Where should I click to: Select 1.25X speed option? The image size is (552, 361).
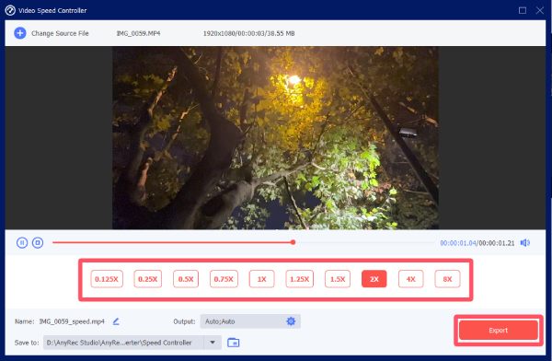pos(300,279)
